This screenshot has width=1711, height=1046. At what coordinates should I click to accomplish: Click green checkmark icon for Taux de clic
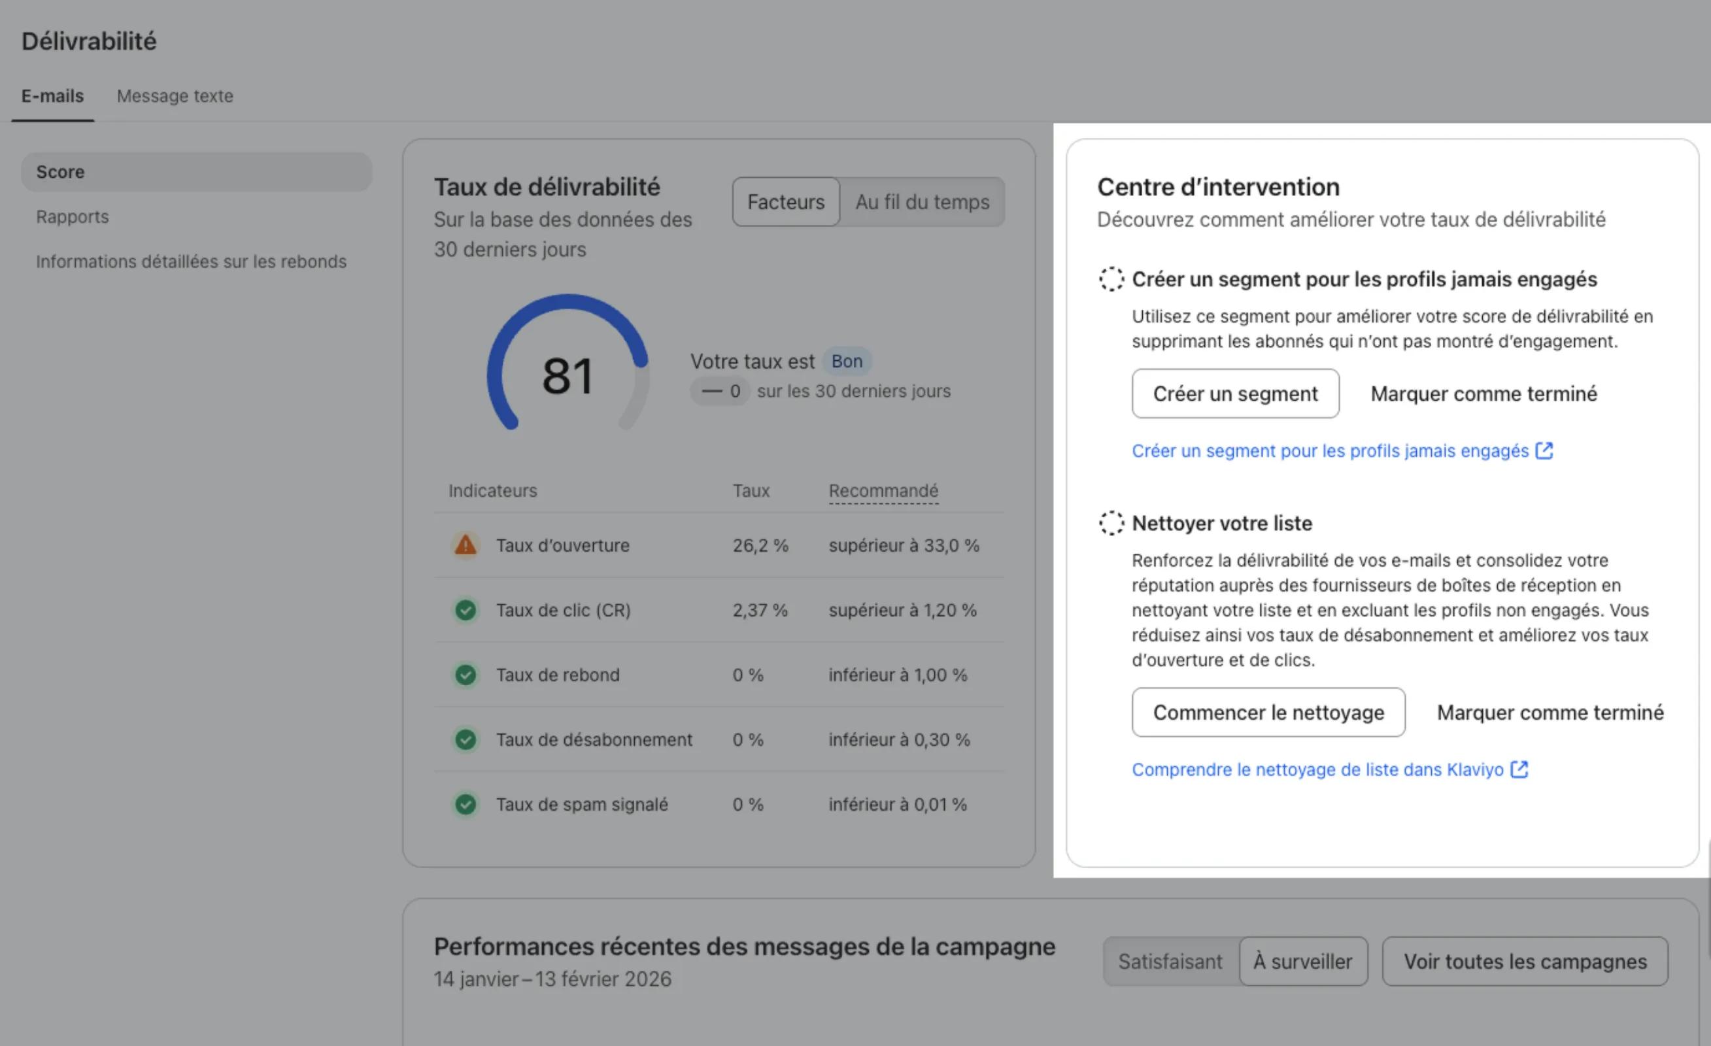(466, 610)
